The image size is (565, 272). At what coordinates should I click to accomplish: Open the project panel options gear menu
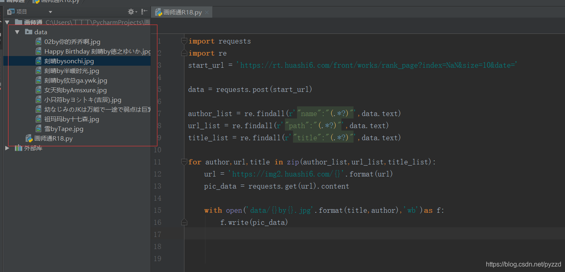pyautogui.click(x=132, y=12)
